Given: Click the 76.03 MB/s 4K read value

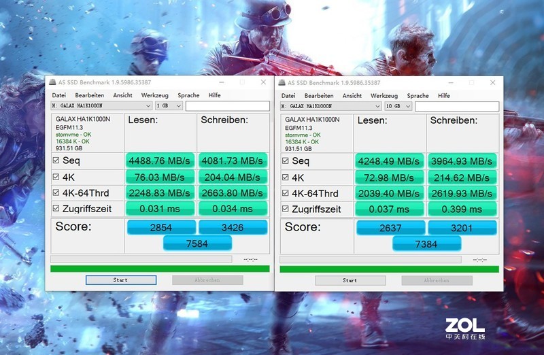Looking at the screenshot, I should [x=160, y=177].
